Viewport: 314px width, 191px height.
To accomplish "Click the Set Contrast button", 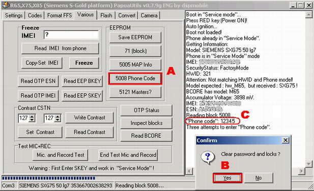I will 40,132.
